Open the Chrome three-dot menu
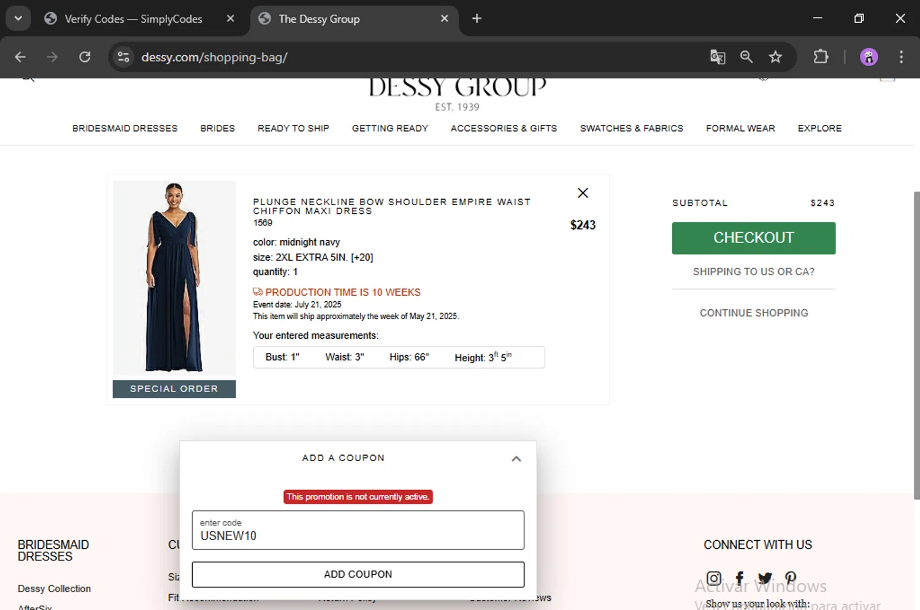Image resolution: width=920 pixels, height=610 pixels. tap(901, 57)
